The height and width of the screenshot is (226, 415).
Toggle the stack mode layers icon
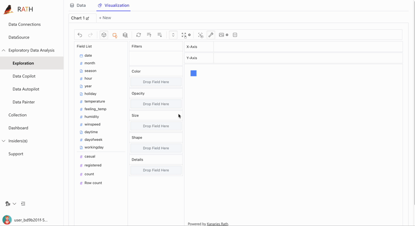pos(125,35)
